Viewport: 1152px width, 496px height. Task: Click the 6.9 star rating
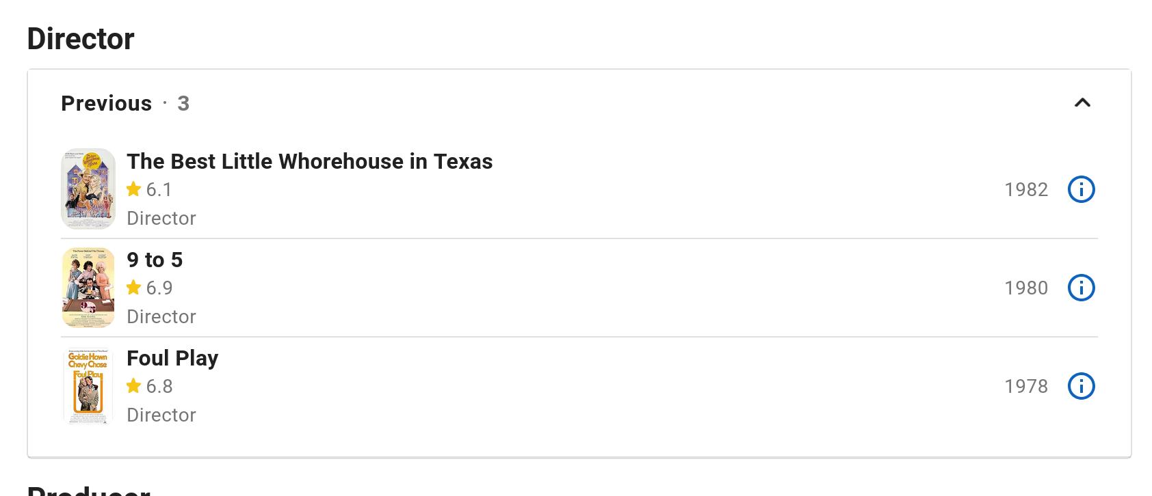pos(150,288)
